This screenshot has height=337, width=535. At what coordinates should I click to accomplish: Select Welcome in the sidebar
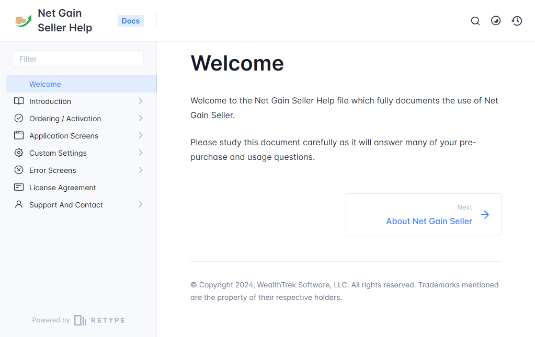pyautogui.click(x=81, y=84)
